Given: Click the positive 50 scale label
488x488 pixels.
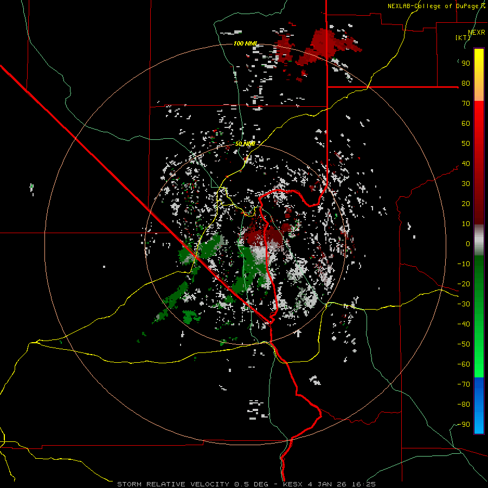Looking at the screenshot, I should (x=466, y=144).
